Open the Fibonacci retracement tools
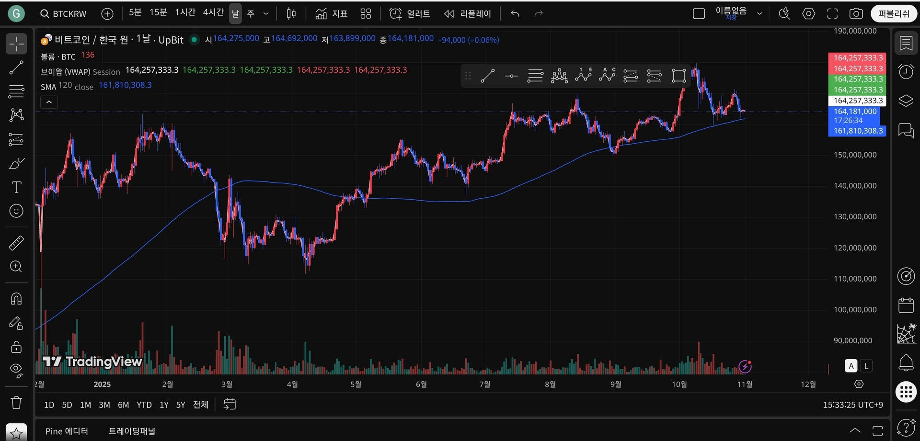 16,91
